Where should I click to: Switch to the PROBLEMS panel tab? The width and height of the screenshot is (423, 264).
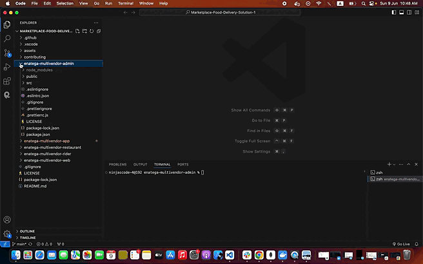(117, 164)
